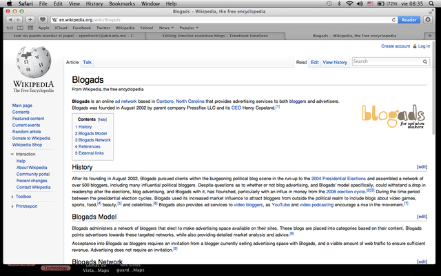Viewport: 441px width, 276px height.
Task: Open the File menu
Action: coord(43,3)
